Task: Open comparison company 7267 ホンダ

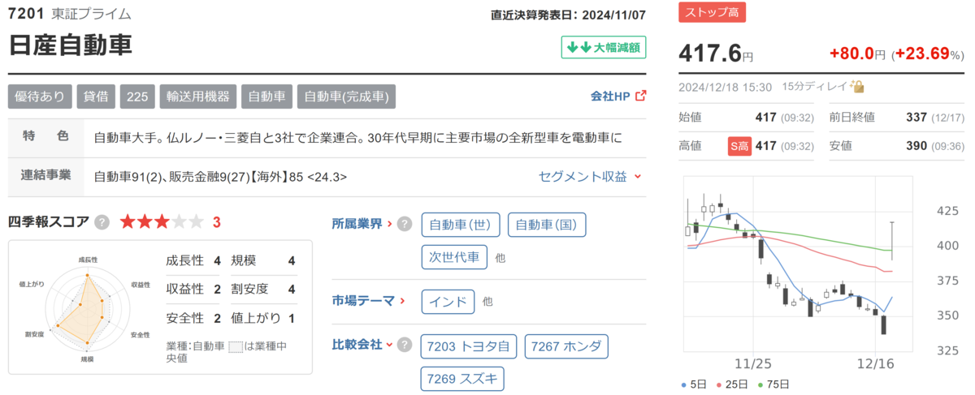Action: [x=566, y=346]
